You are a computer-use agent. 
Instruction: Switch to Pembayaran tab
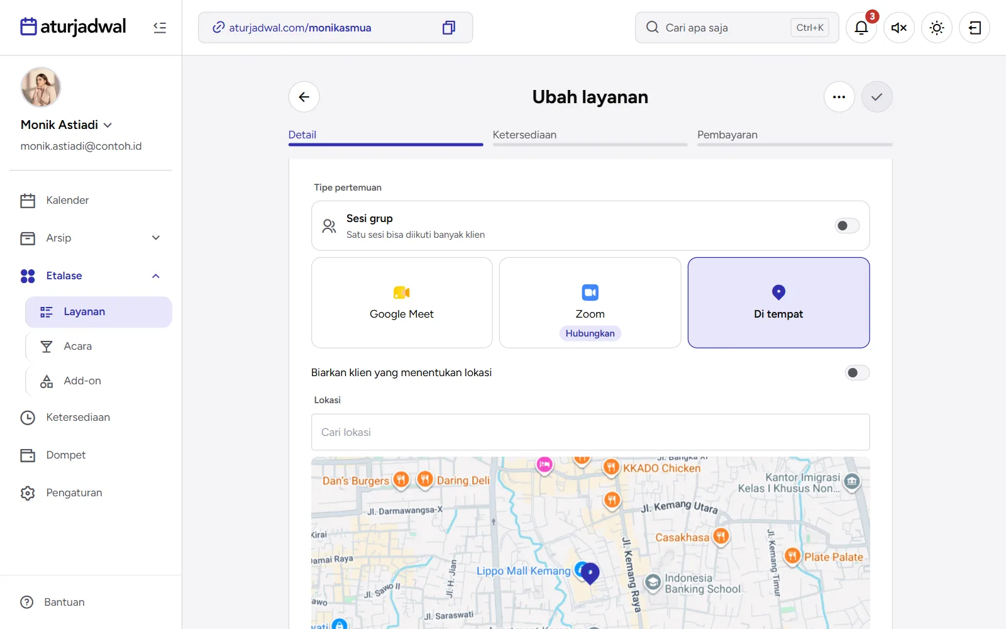pyautogui.click(x=795, y=136)
